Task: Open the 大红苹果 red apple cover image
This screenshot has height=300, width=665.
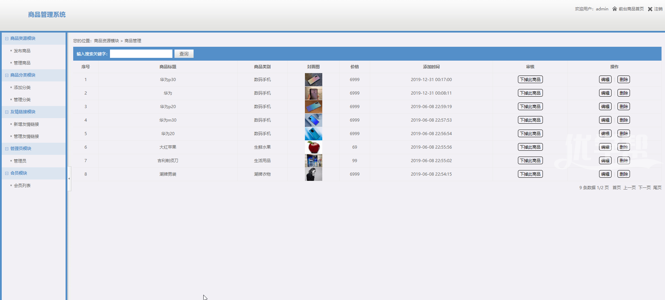Action: click(x=313, y=147)
